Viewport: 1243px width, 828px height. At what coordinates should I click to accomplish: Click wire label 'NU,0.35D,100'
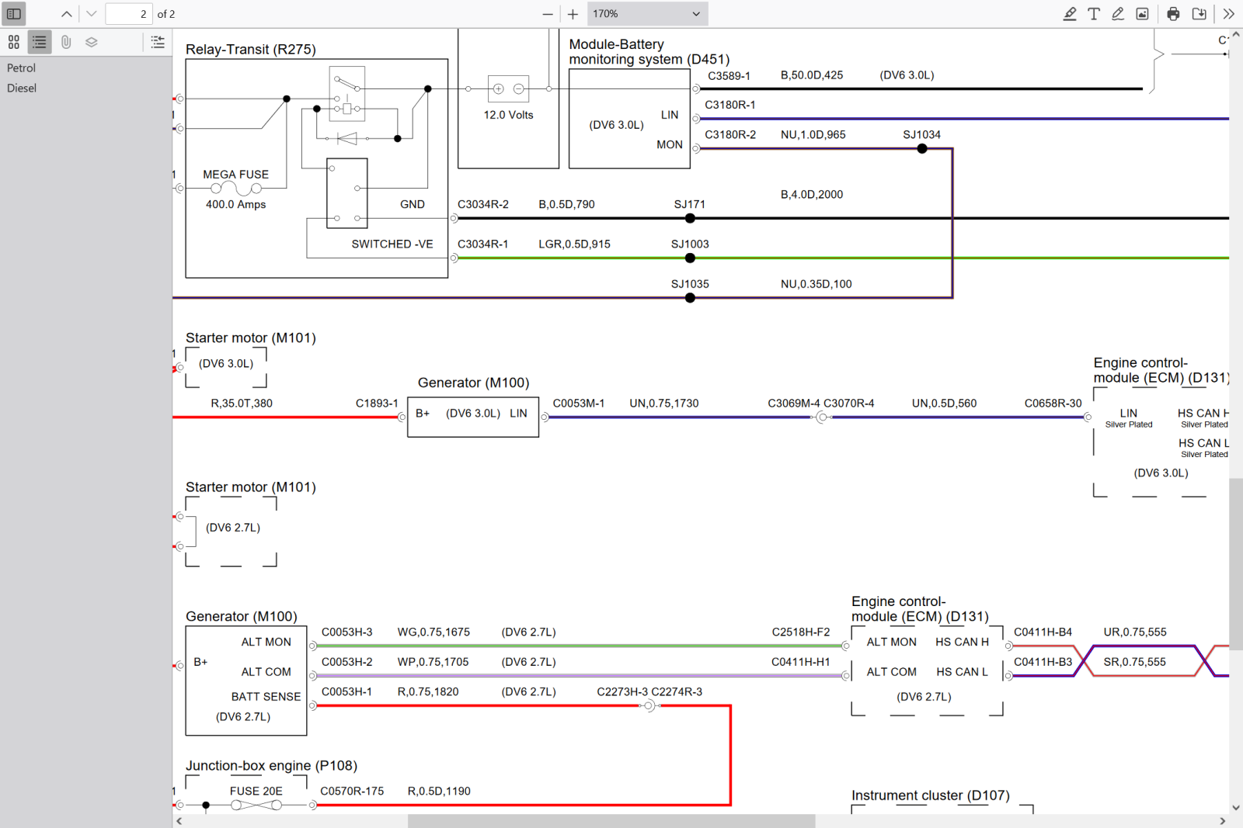pos(816,284)
